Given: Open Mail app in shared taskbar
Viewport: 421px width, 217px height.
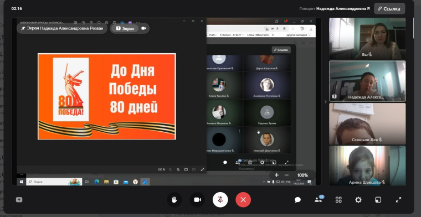Looking at the screenshot, I should (126, 182).
